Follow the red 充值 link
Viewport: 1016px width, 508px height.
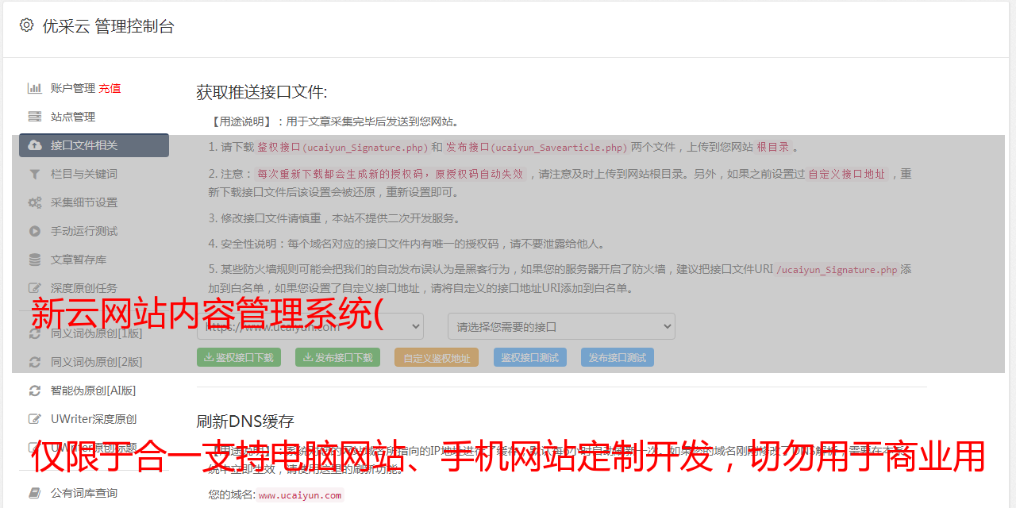pos(110,88)
